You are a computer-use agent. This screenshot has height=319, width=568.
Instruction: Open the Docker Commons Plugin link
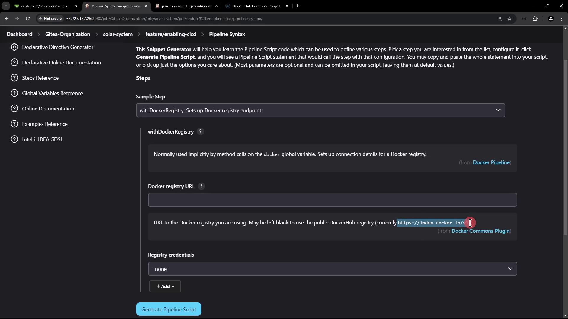pyautogui.click(x=480, y=231)
